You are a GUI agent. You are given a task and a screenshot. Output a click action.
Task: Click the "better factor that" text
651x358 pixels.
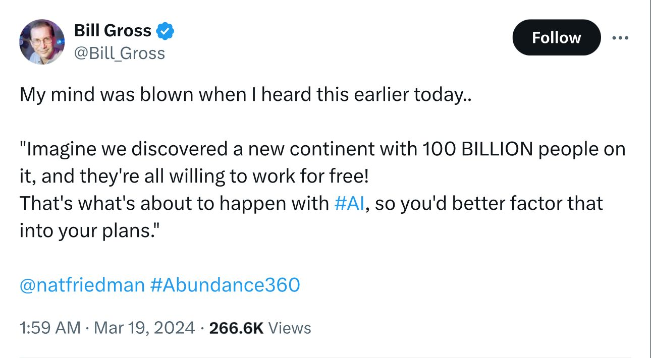point(525,203)
